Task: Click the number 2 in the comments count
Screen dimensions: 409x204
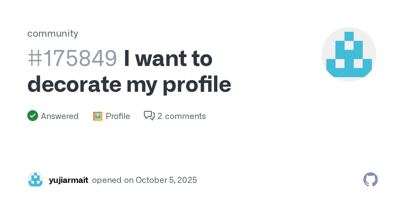Action: pyautogui.click(x=160, y=116)
